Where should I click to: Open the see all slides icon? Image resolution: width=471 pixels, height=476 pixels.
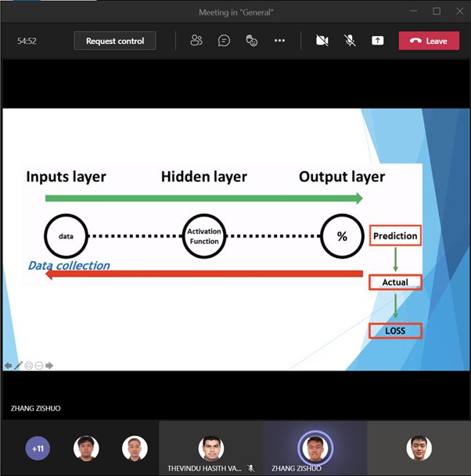pos(29,366)
